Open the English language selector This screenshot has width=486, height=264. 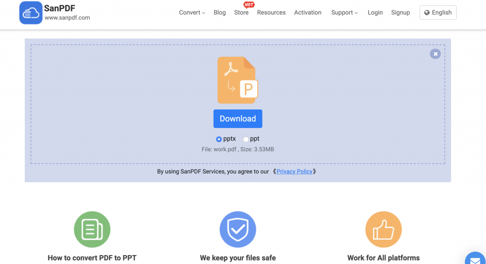438,13
